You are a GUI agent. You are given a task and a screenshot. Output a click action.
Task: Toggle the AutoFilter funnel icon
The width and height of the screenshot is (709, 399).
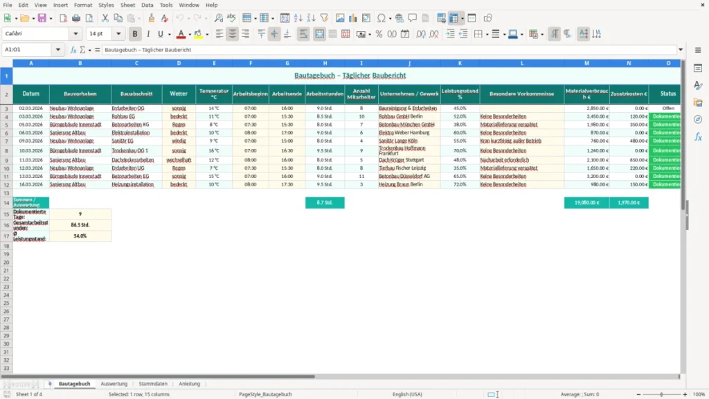pos(324,18)
